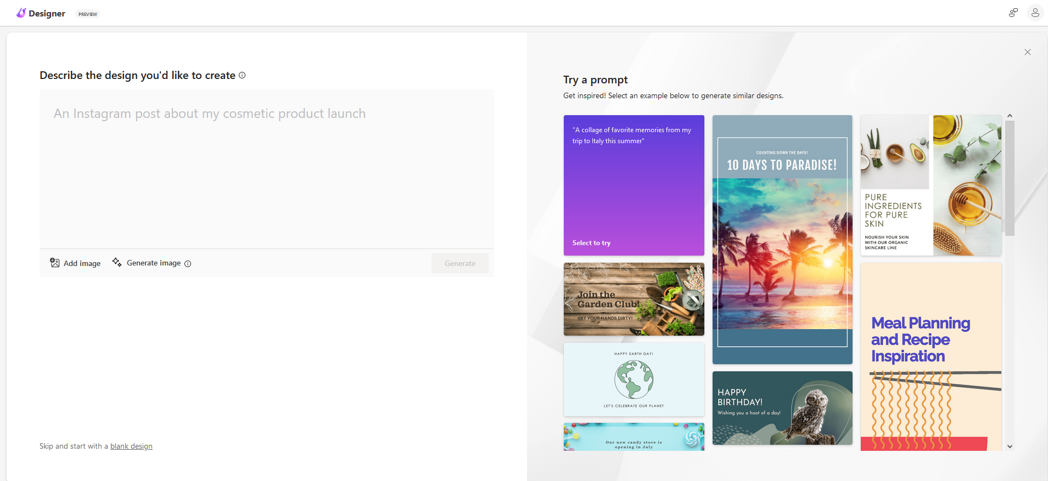Click the PREVIEW badge
Viewport: 1048px width, 481px height.
point(88,14)
